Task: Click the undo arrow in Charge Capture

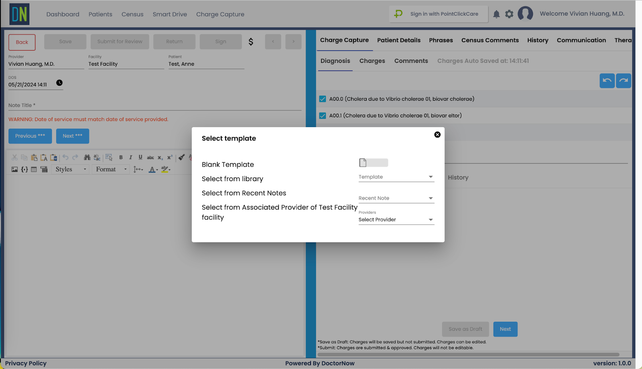Action: (x=607, y=81)
